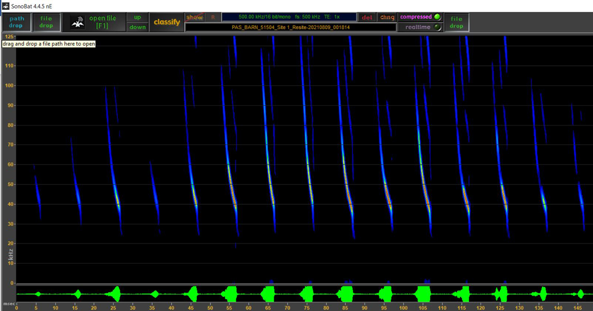Click the chng control
593x311 pixels.
pyautogui.click(x=386, y=17)
